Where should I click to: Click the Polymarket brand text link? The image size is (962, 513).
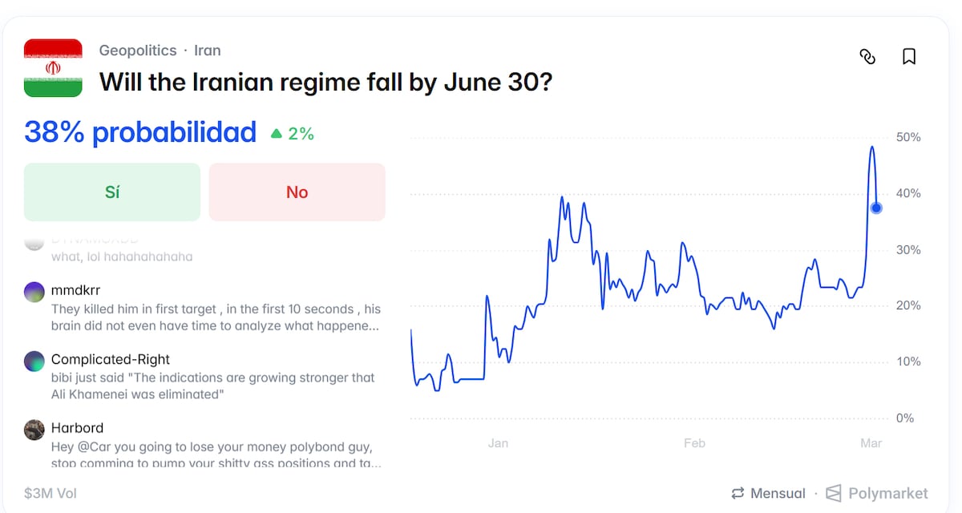pos(888,493)
